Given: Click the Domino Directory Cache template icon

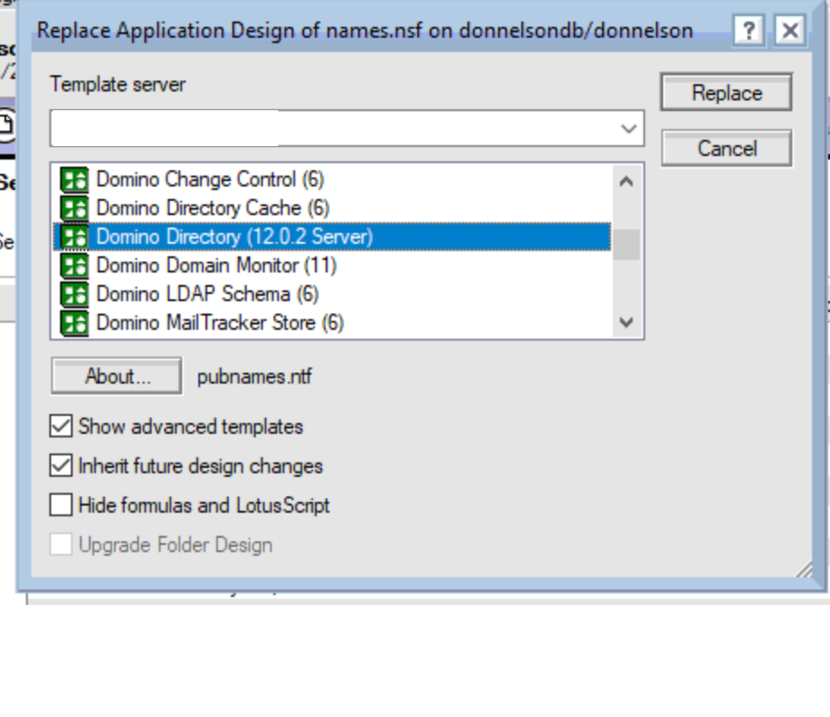Looking at the screenshot, I should coord(74,208).
